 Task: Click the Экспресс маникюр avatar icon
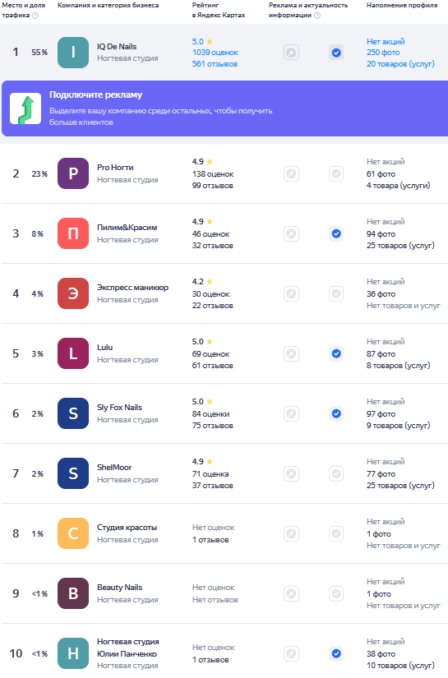tap(73, 293)
